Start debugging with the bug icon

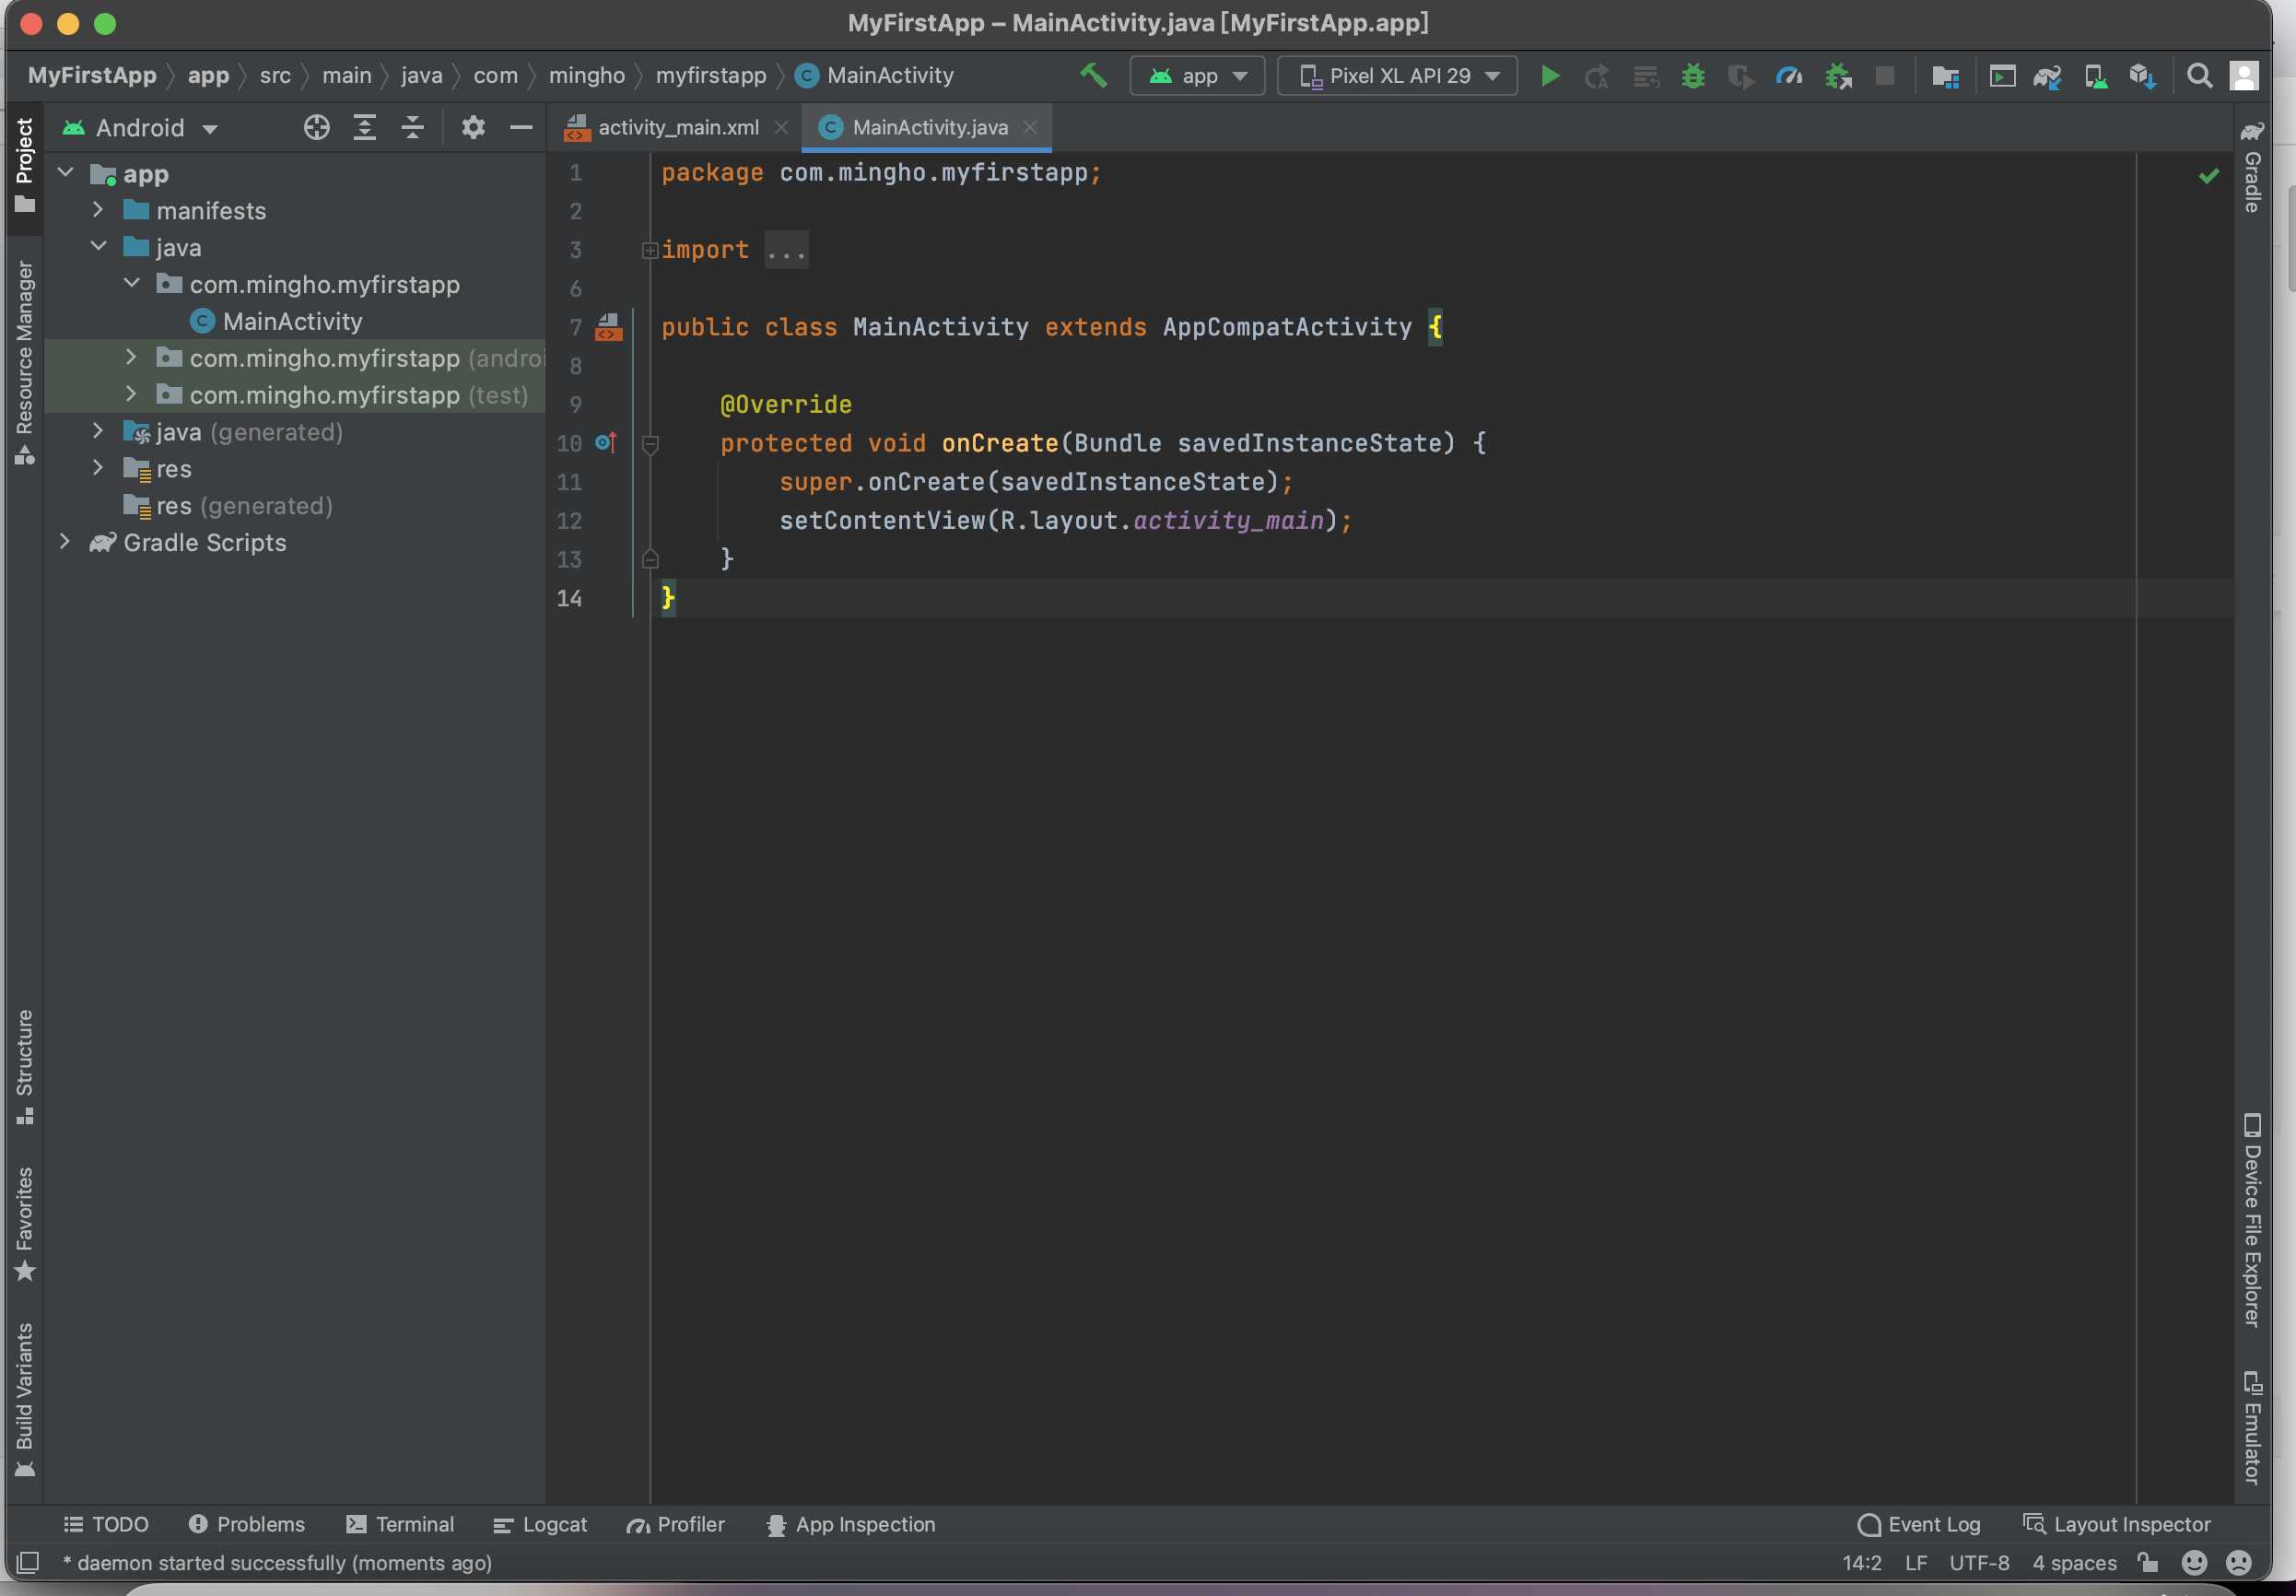pyautogui.click(x=1693, y=76)
